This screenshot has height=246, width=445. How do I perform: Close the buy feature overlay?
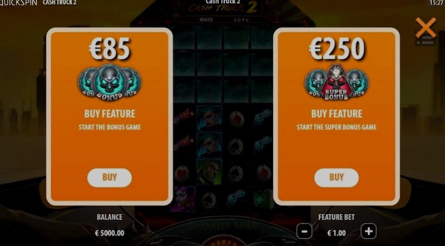coord(426,27)
